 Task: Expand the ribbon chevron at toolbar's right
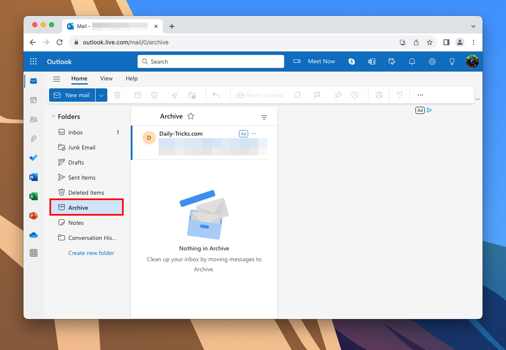(478, 99)
